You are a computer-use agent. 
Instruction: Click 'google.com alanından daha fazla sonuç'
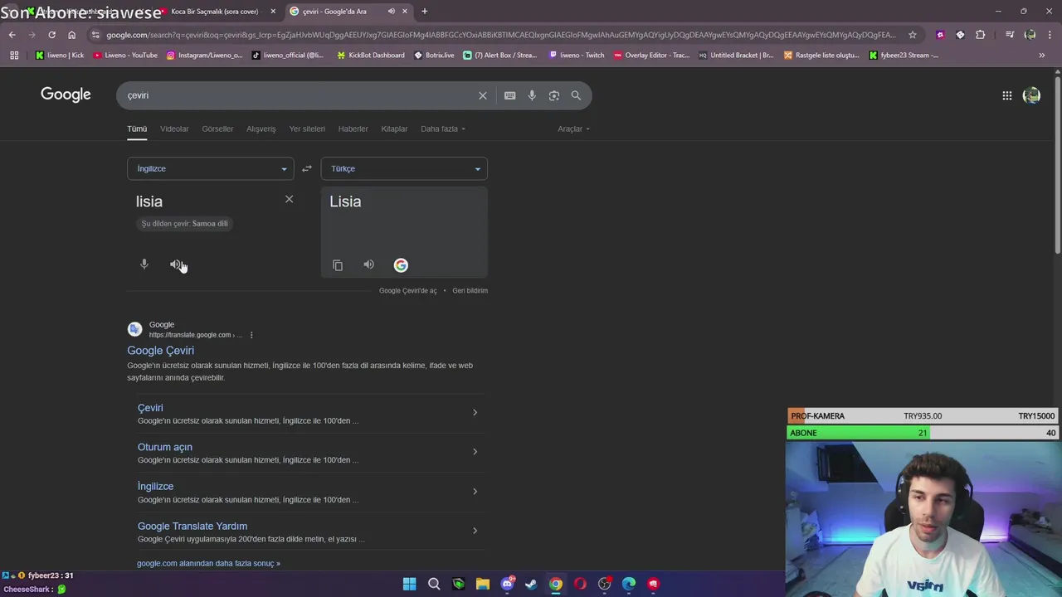point(208,563)
